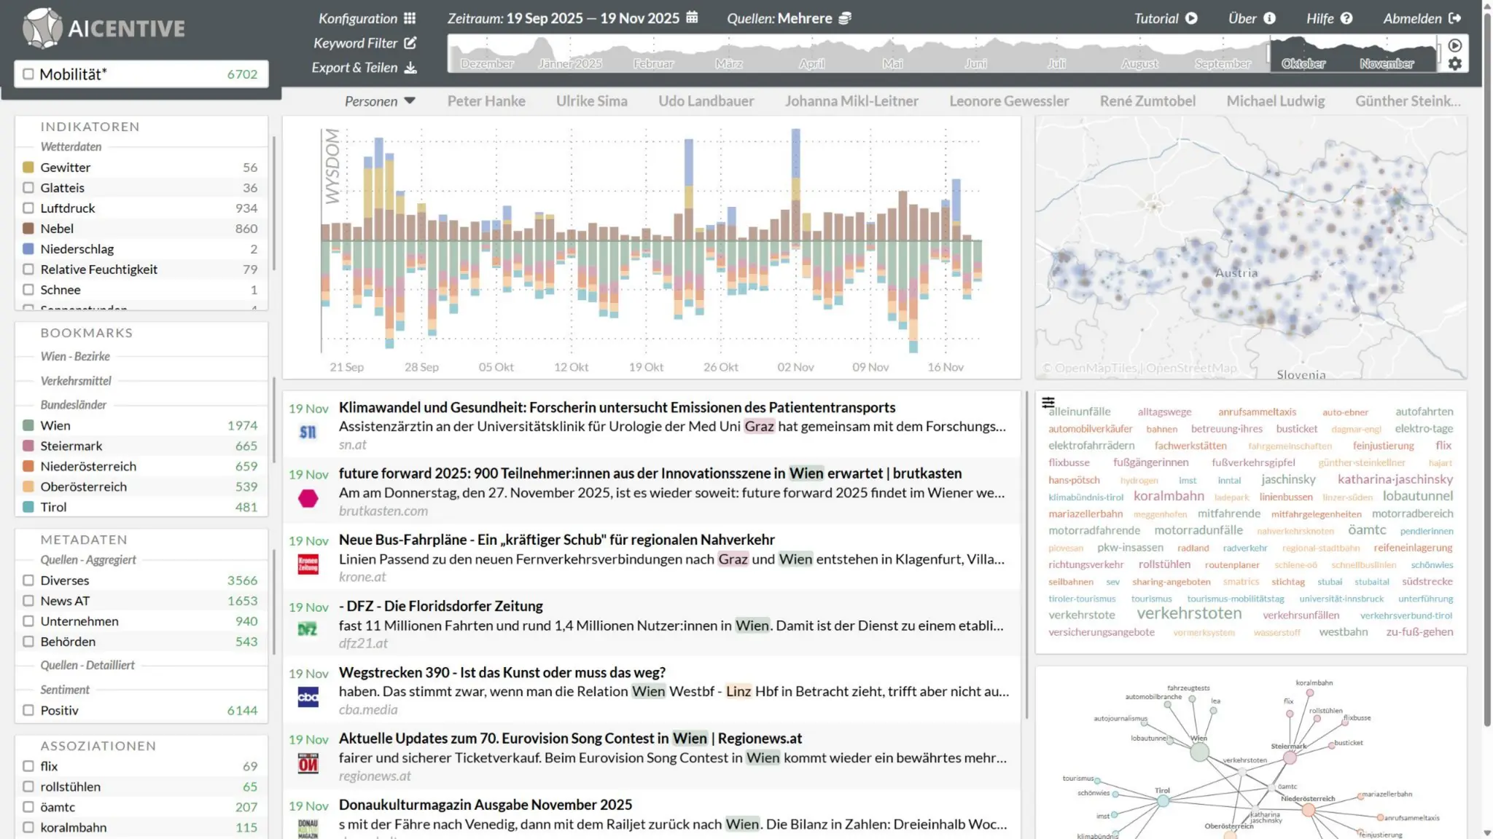
Task: Open the Konfiguration grid icon
Action: [x=410, y=18]
